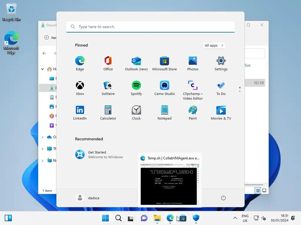The width and height of the screenshot is (301, 225).
Task: Open Microsoft Store taskbar icon
Action: click(183, 218)
